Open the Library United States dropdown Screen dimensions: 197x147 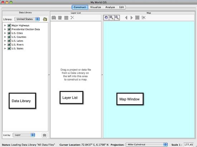point(27,19)
